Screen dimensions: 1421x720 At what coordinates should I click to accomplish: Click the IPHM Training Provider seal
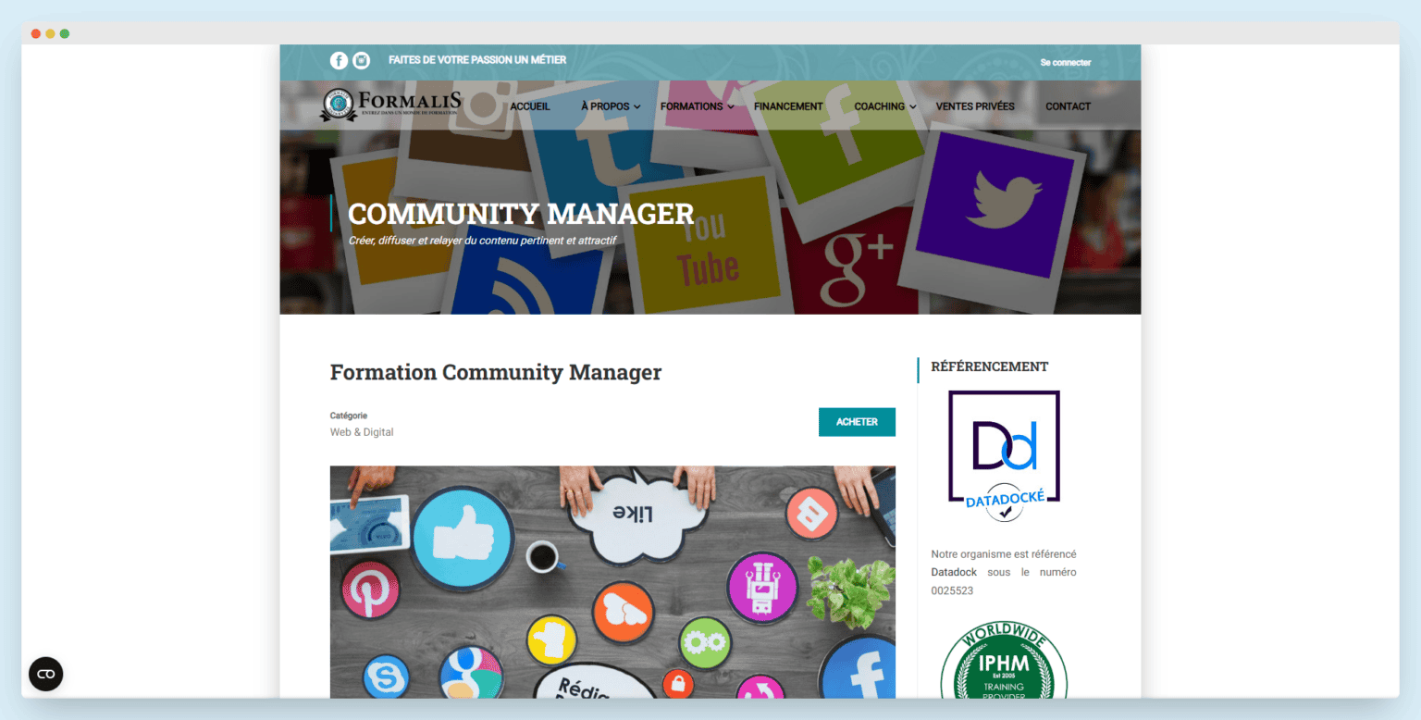(x=1004, y=662)
